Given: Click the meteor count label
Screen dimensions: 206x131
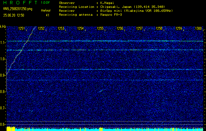Looking at the screenshot, I should coord(46,10).
